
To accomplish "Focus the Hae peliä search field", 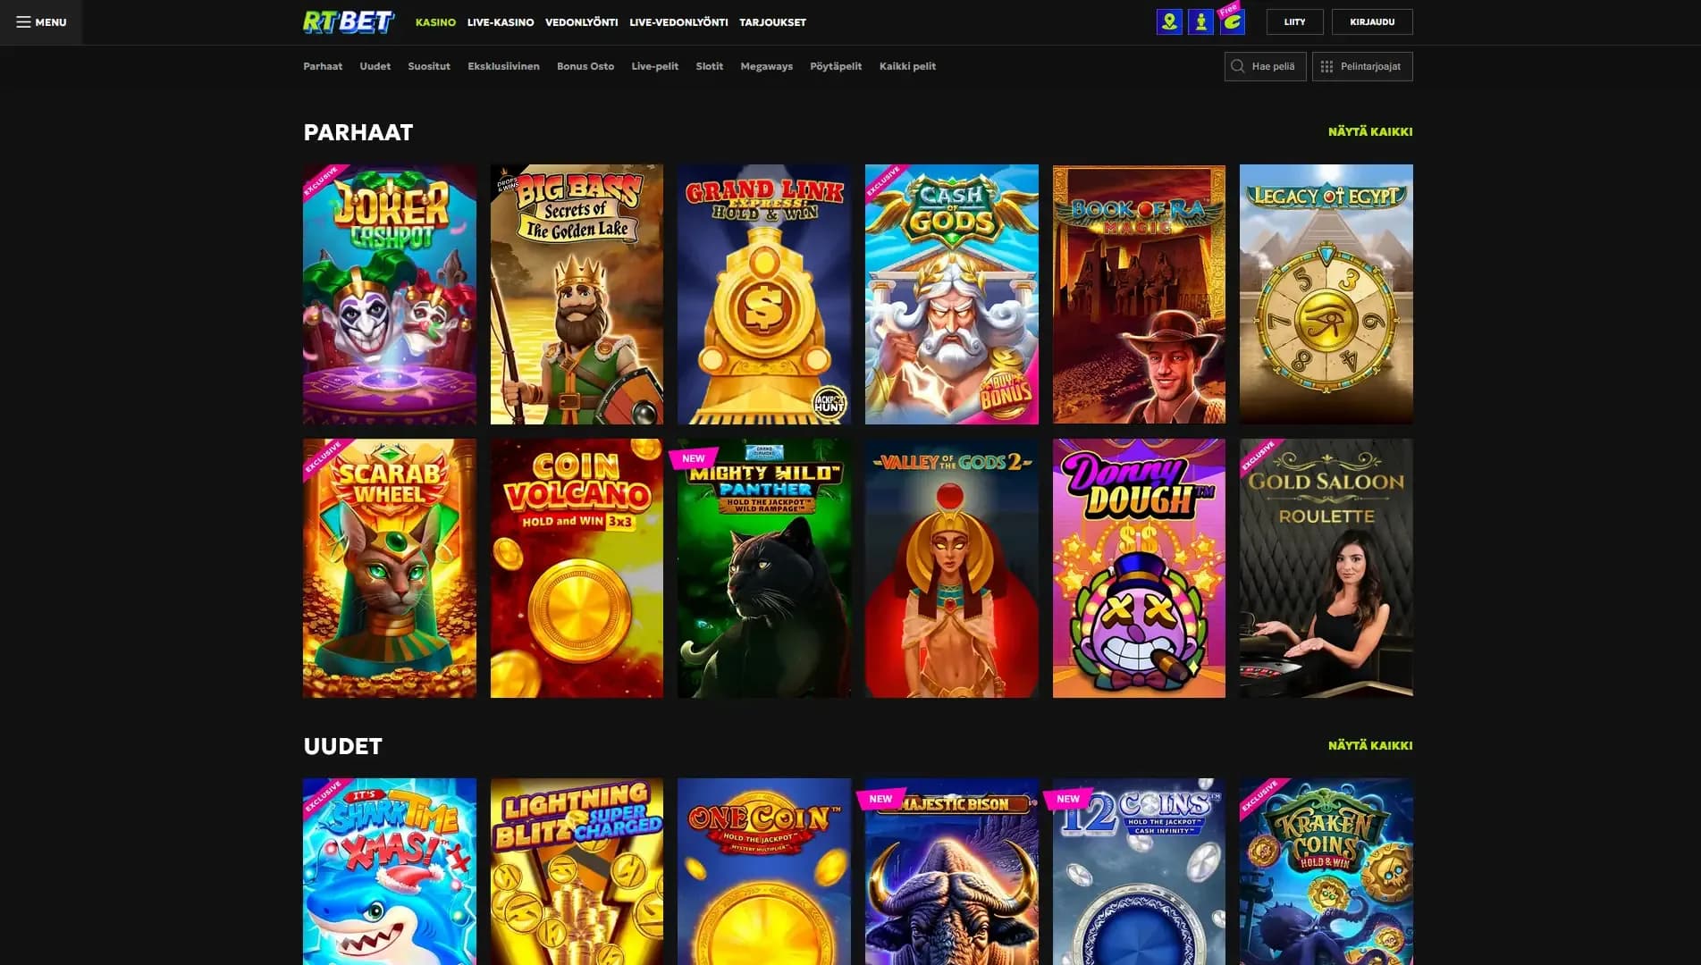I will (x=1265, y=66).
